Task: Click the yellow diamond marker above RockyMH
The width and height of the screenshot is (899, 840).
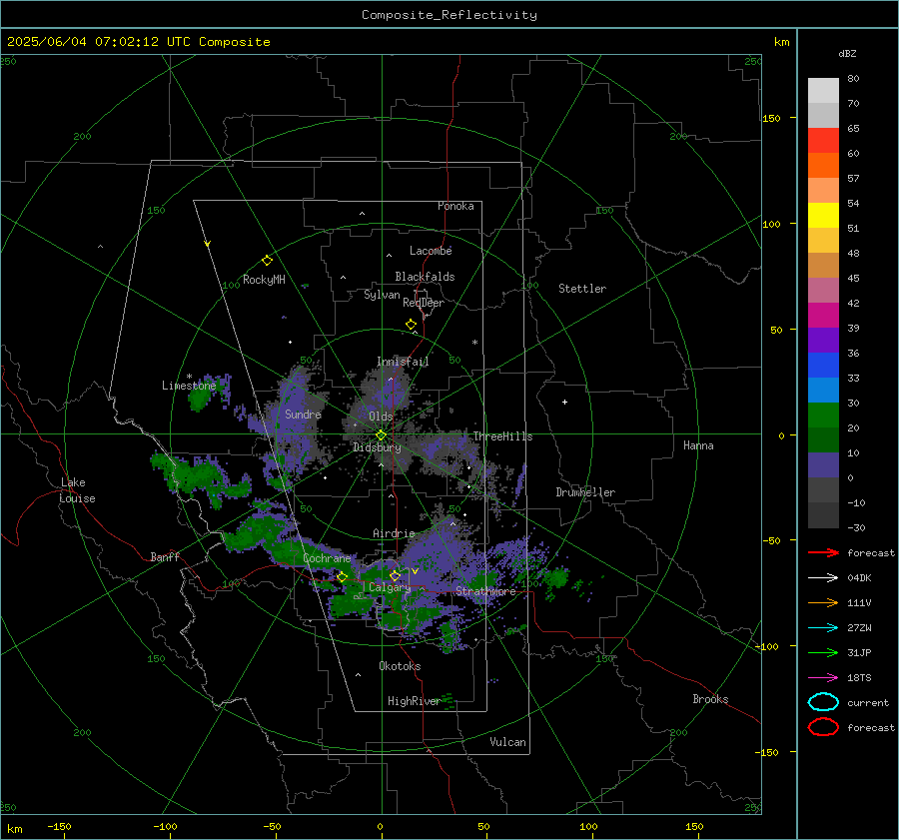Action: pos(267,261)
